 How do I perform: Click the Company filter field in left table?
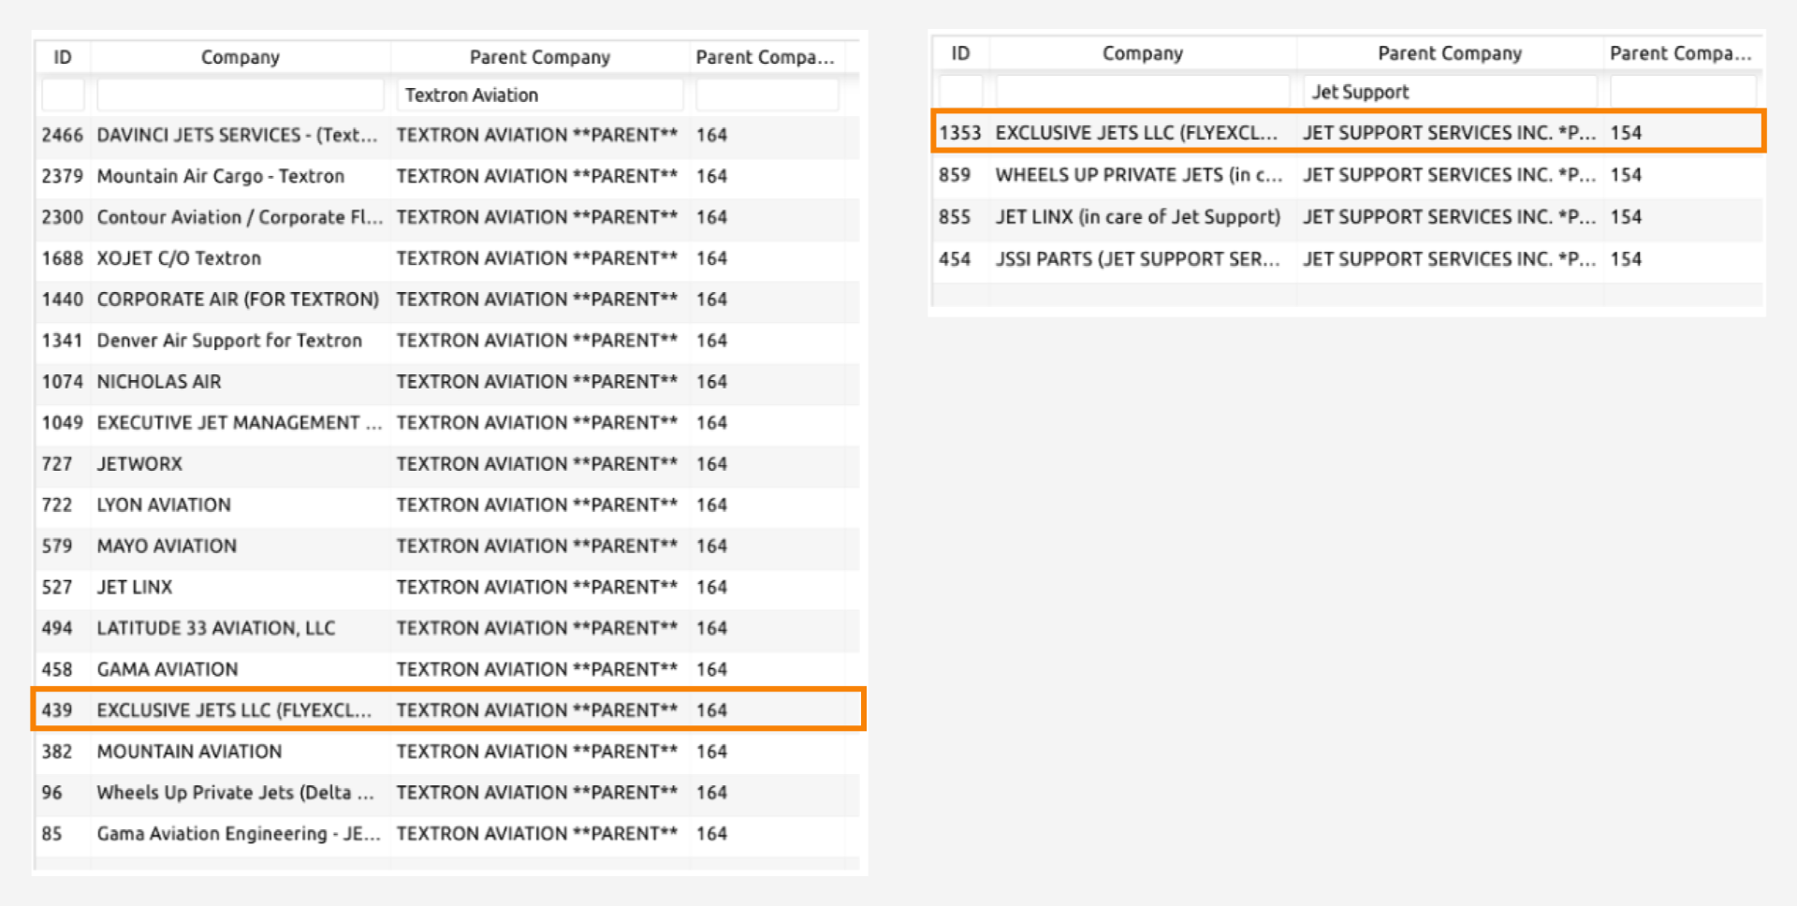241,95
